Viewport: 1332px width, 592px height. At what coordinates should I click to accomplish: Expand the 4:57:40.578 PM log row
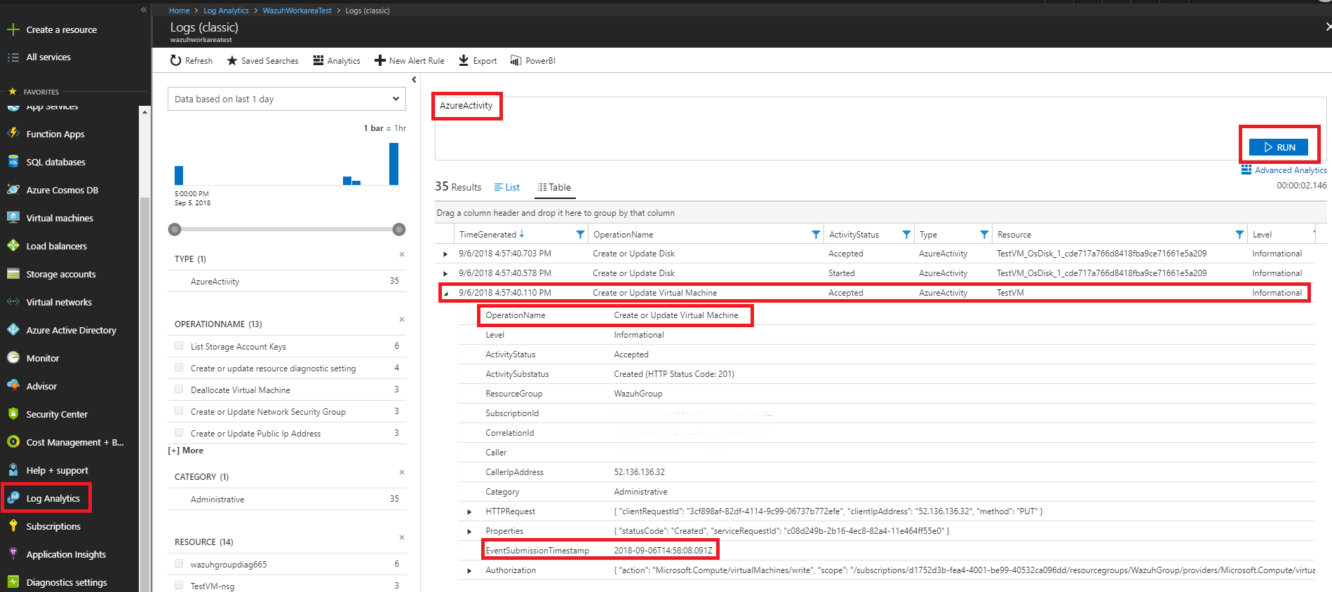coord(445,273)
